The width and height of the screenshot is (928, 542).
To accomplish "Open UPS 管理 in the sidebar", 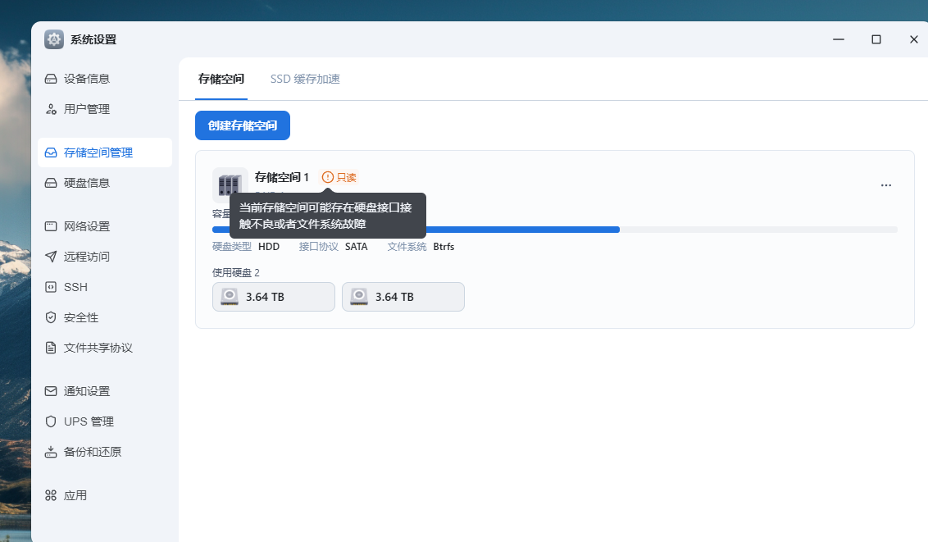I will click(x=105, y=421).
